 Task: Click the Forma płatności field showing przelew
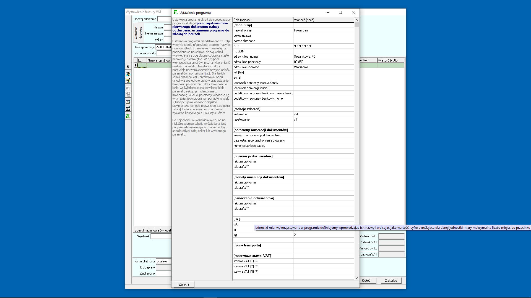pos(163,261)
